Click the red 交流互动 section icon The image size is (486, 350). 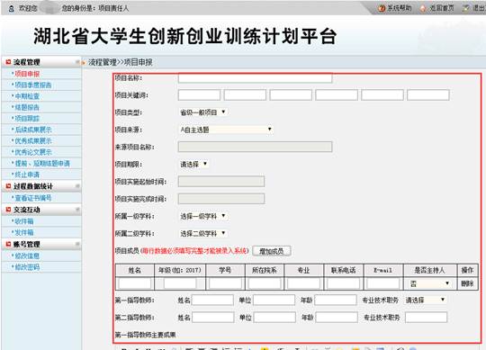(8, 210)
